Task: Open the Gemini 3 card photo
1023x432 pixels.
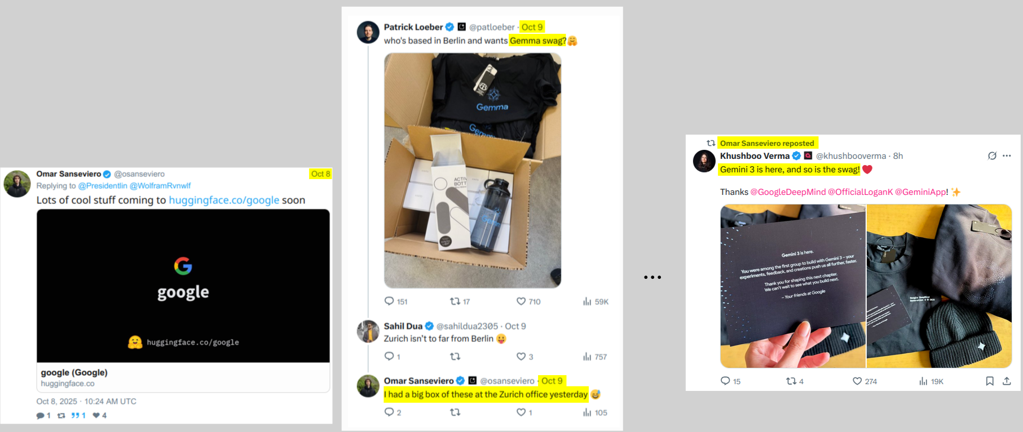Action: pos(793,286)
